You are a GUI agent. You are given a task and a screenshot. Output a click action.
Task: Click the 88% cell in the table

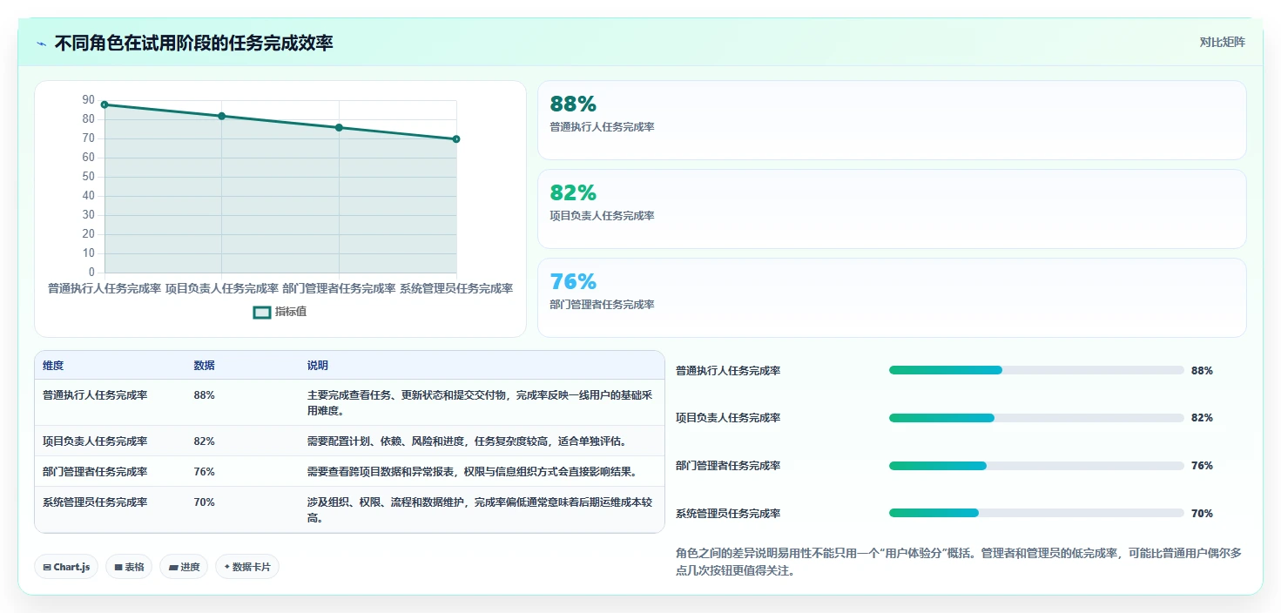[x=204, y=395]
